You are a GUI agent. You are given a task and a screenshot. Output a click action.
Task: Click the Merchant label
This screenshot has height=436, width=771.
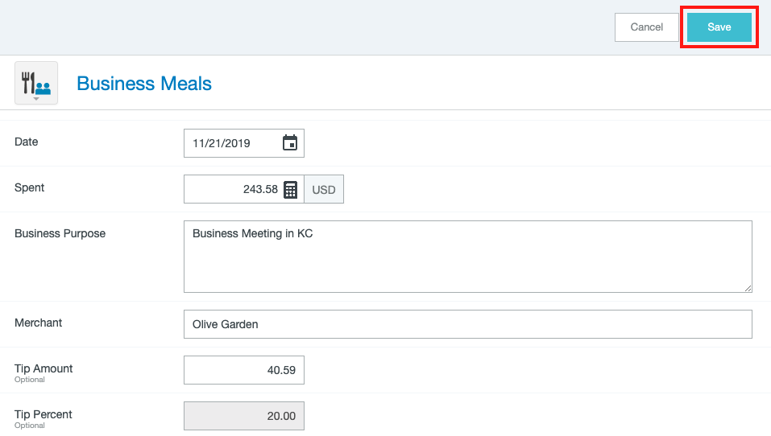pos(39,323)
